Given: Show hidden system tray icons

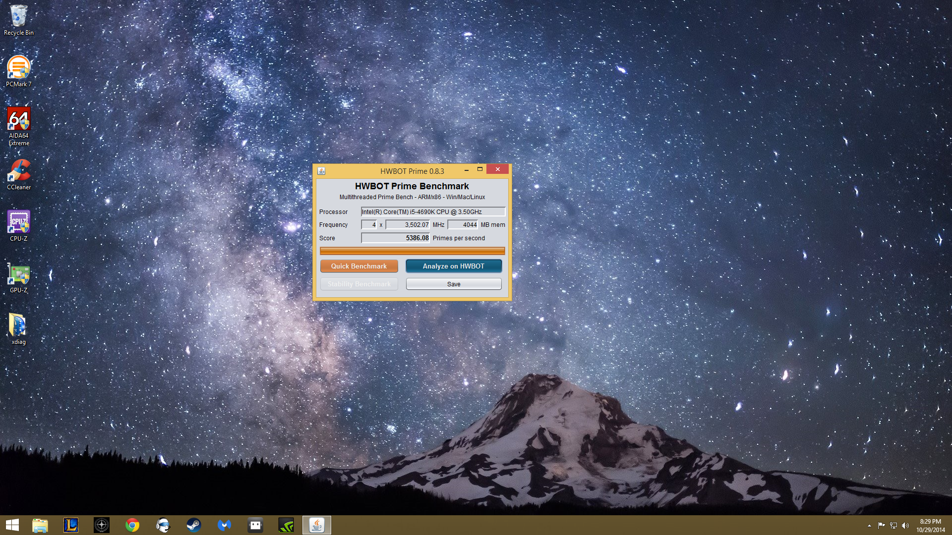Looking at the screenshot, I should click(x=869, y=526).
